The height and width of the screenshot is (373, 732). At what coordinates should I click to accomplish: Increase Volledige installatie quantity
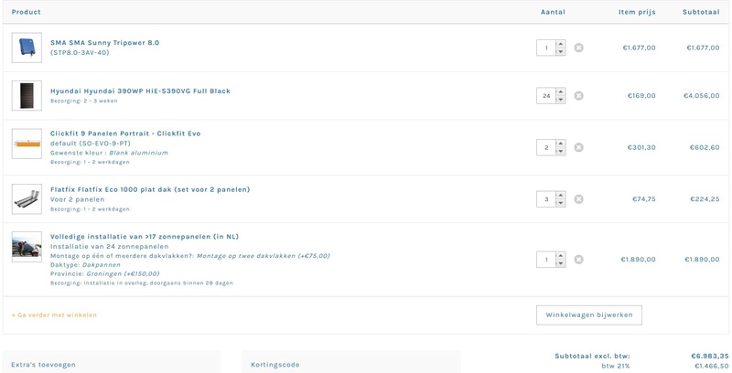click(560, 256)
